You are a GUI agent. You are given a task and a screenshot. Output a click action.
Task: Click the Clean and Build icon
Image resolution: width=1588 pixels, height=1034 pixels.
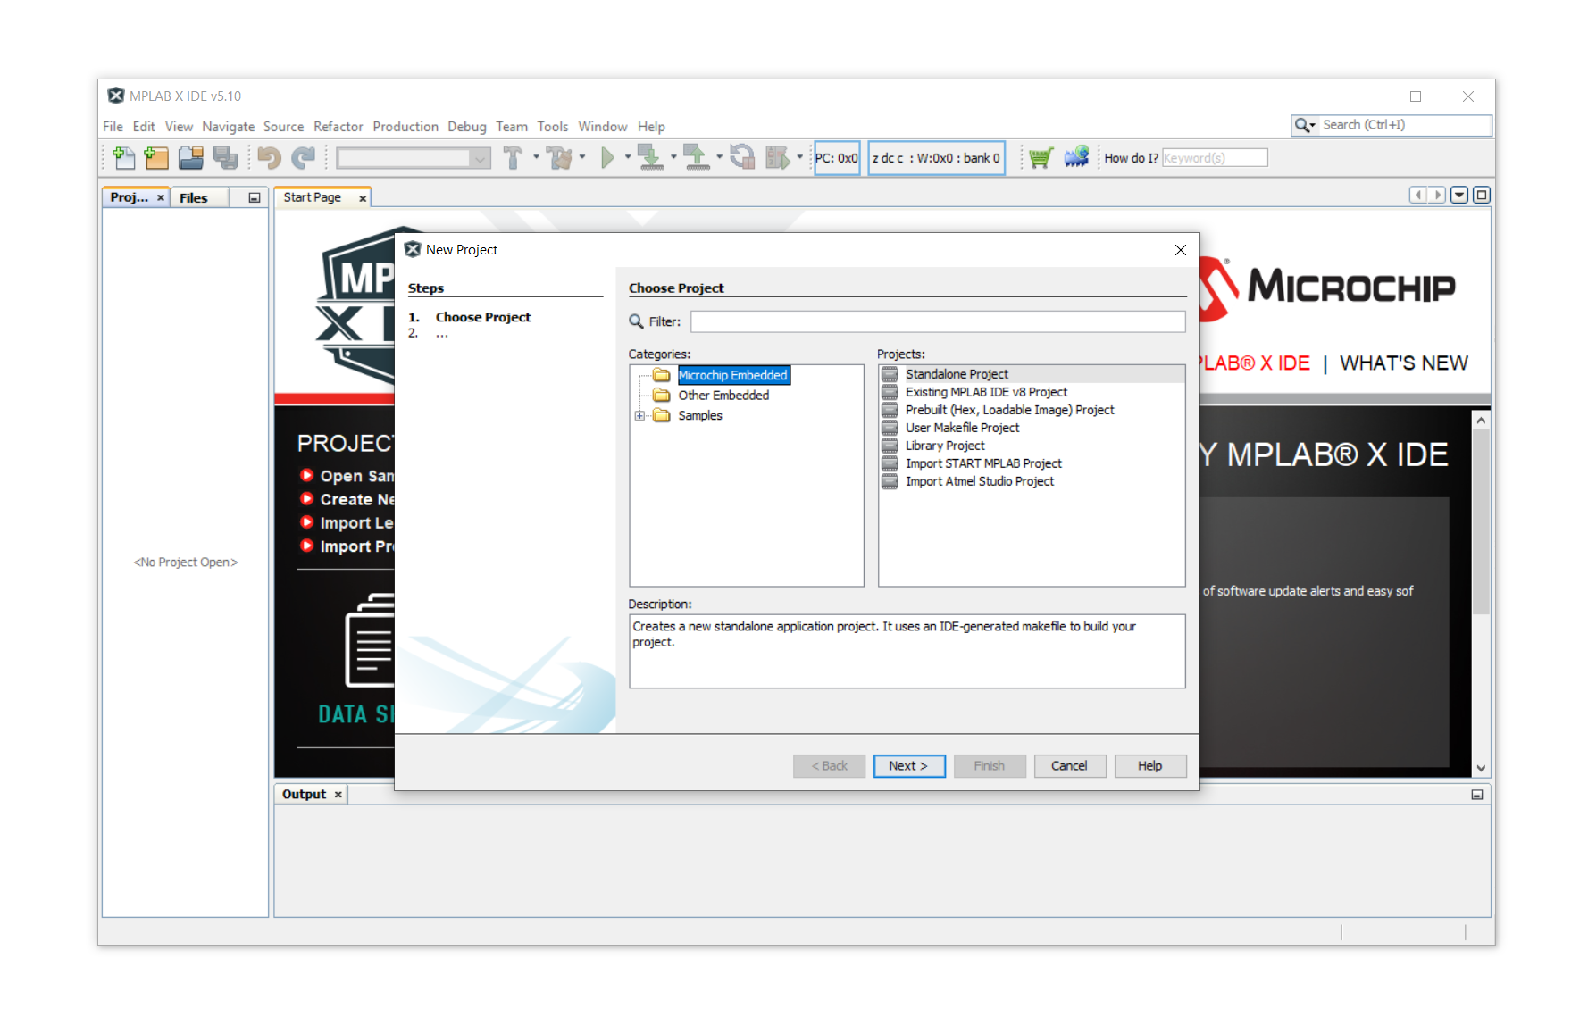pyautogui.click(x=560, y=158)
